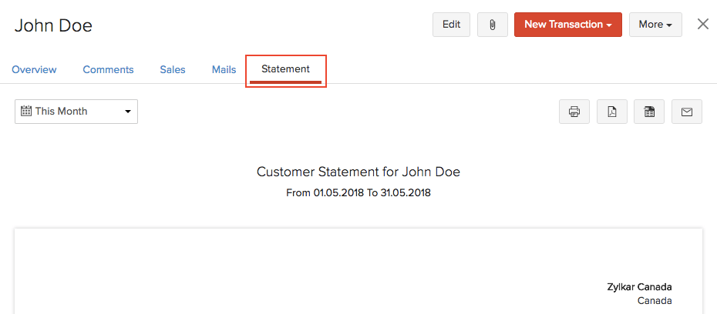The image size is (717, 314).
Task: Click the Canada country line under Zylkar
Action: (x=655, y=301)
